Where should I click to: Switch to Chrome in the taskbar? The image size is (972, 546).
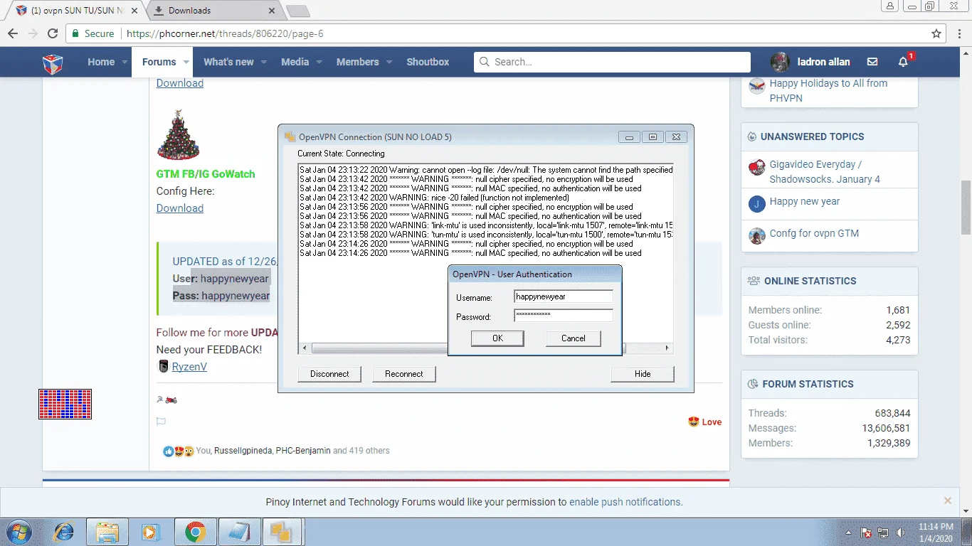[195, 532]
